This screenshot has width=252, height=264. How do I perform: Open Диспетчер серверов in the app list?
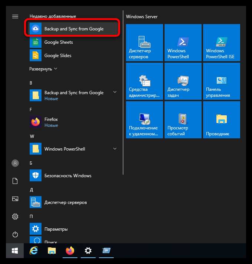[73, 202]
